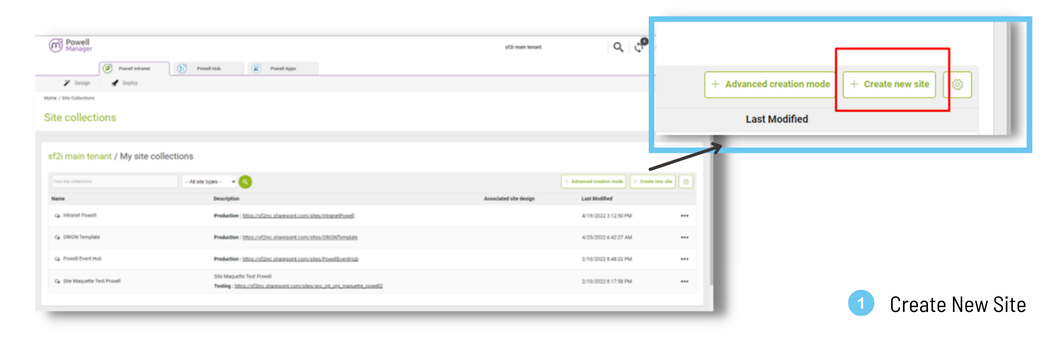Click the Home breadcrumb link
1054x351 pixels.
[x=50, y=98]
